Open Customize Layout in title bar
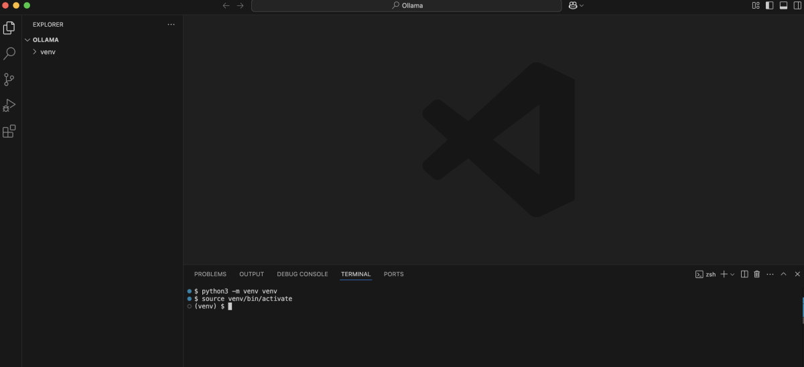The width and height of the screenshot is (804, 367). [756, 5]
